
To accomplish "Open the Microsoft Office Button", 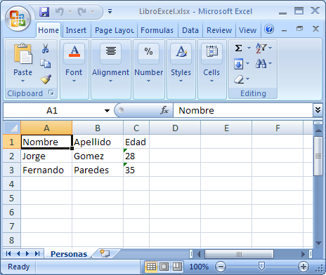I will (x=18, y=19).
